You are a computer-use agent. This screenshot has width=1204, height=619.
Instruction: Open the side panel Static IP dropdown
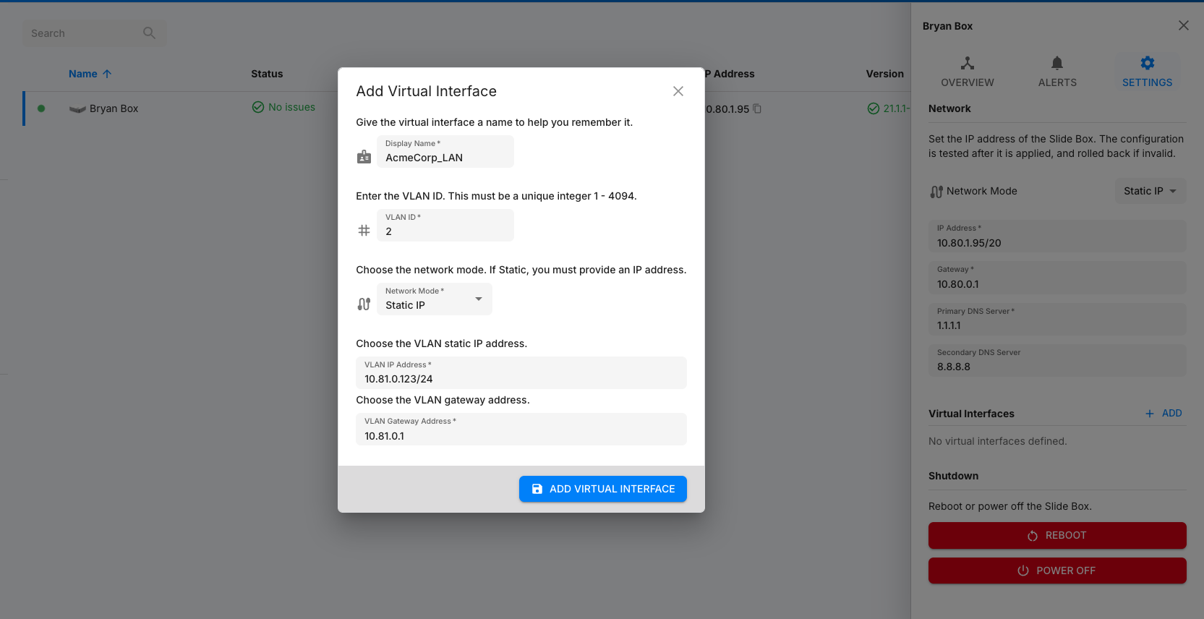1150,191
